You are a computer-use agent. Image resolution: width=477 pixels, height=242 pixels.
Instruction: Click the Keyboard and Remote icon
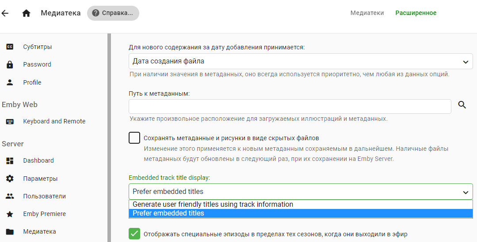10,122
